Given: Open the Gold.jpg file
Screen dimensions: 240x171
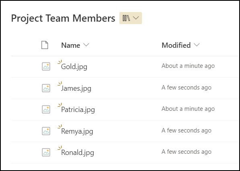Looking at the screenshot, I should [x=74, y=67].
